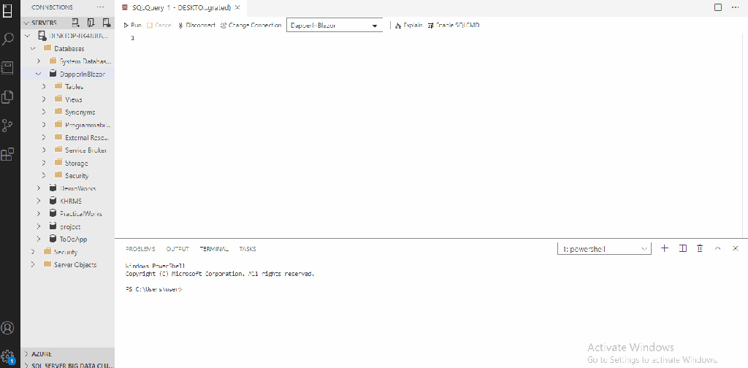Open the Extensions view icon
Viewport: 748px width, 368px height.
pos(9,154)
